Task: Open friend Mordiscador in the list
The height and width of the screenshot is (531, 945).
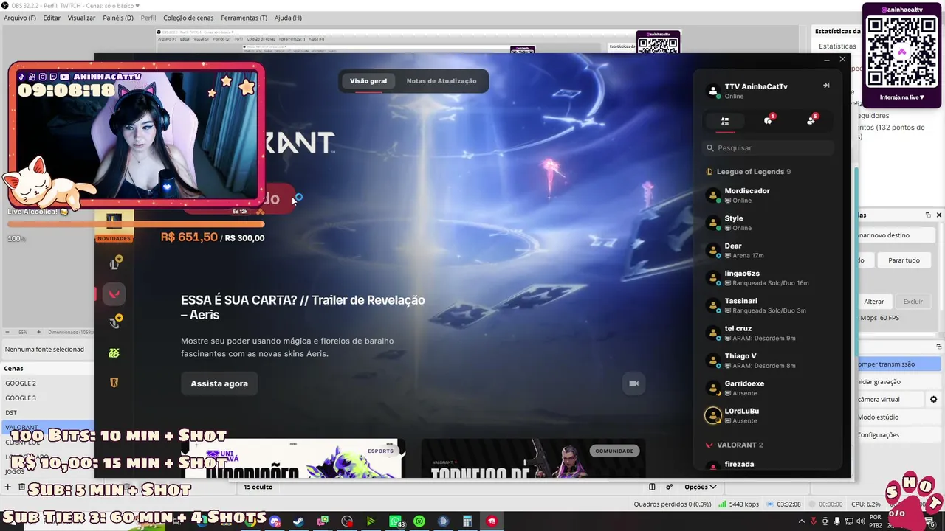Action: pos(768,195)
